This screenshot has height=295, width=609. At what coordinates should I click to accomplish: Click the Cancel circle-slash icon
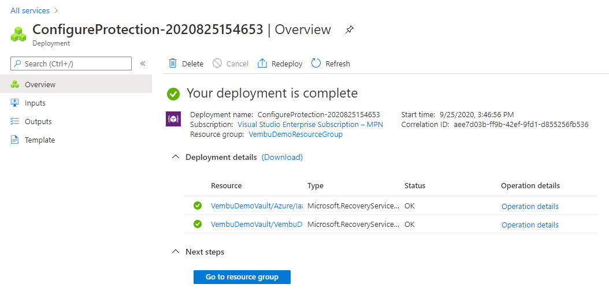217,64
